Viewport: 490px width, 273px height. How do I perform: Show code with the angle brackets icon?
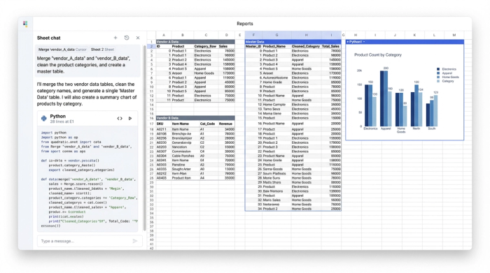(x=120, y=119)
